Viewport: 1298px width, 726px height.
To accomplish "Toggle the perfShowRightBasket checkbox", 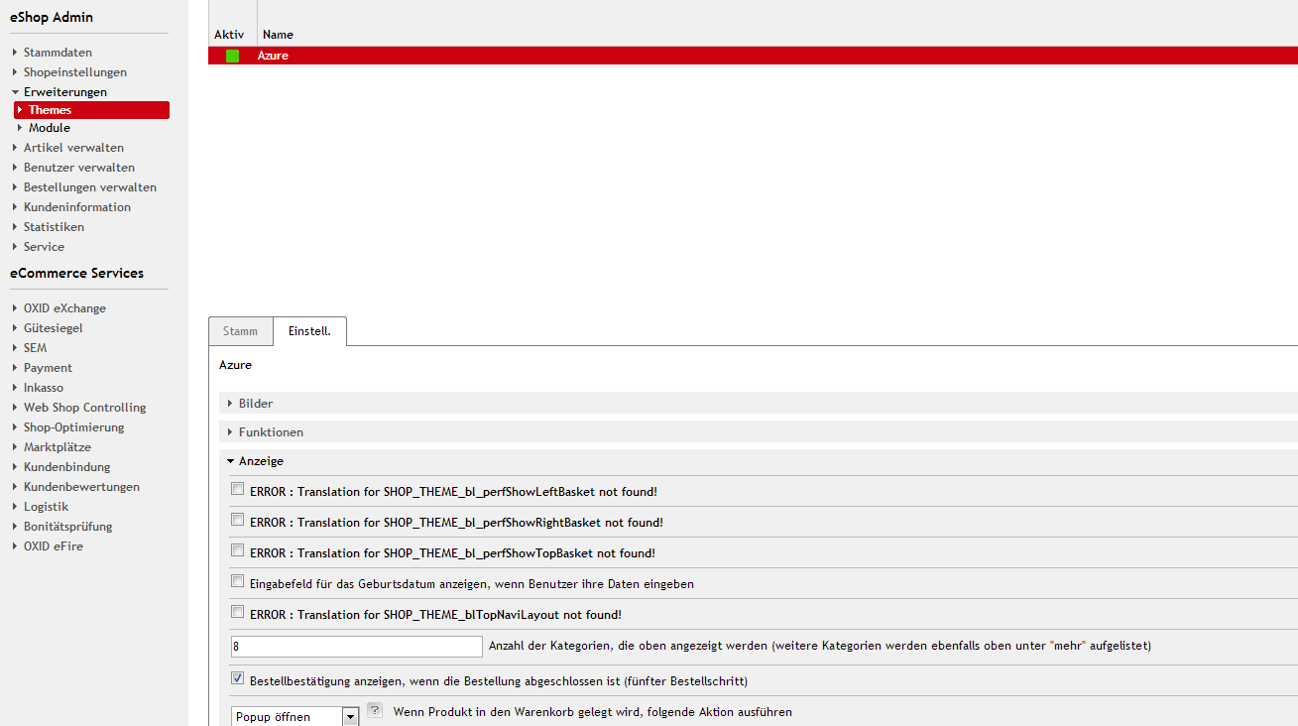I will click(237, 520).
